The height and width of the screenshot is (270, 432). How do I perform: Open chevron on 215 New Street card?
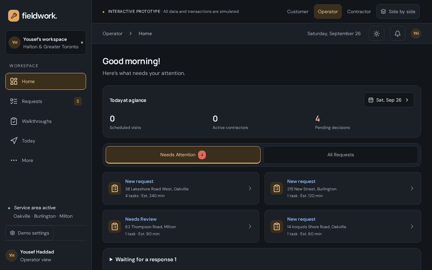pos(412,188)
